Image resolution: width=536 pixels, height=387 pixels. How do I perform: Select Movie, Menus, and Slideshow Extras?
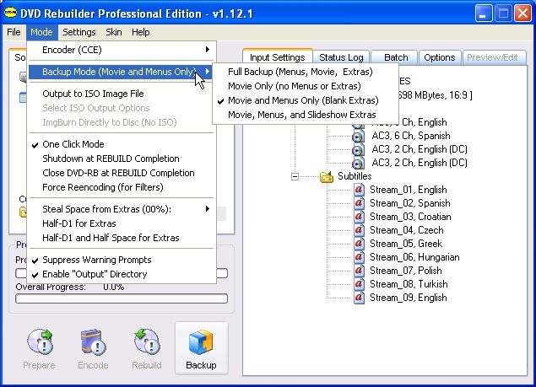coord(306,115)
